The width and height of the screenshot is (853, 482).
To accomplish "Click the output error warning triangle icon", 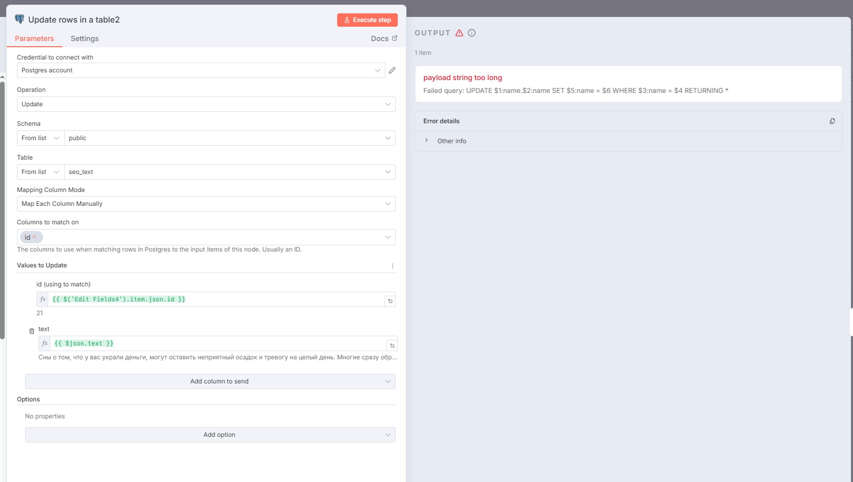I will (459, 33).
